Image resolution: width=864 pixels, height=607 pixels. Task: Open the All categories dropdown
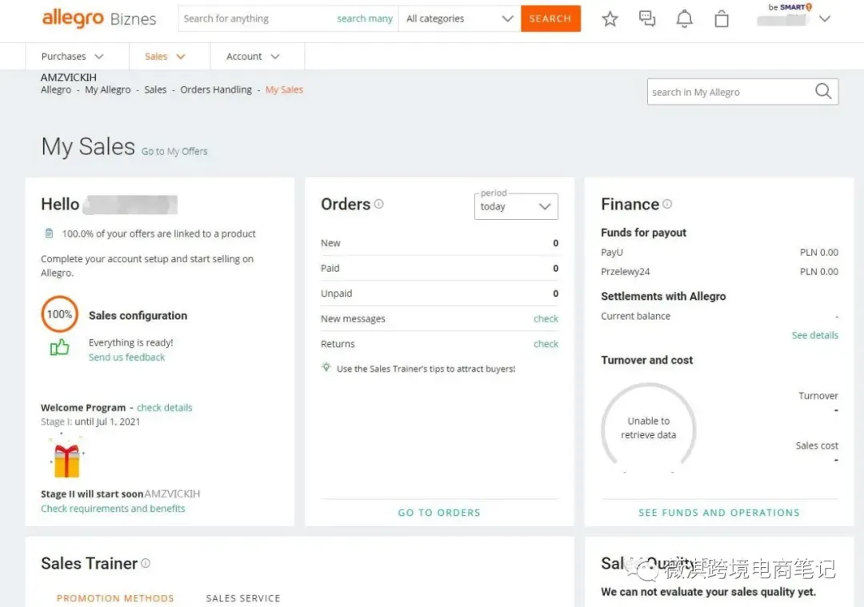(x=459, y=18)
